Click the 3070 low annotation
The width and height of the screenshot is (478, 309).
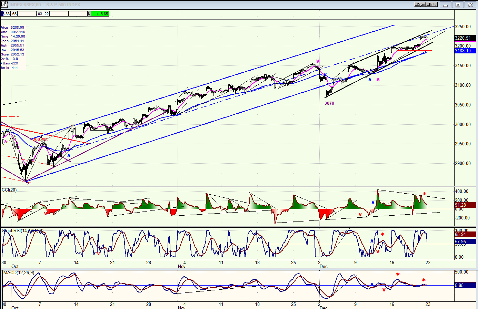click(329, 103)
